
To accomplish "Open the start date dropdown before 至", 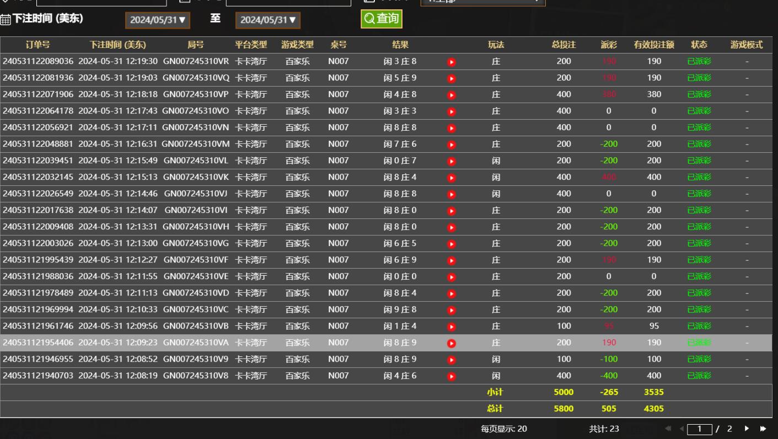I will click(158, 20).
